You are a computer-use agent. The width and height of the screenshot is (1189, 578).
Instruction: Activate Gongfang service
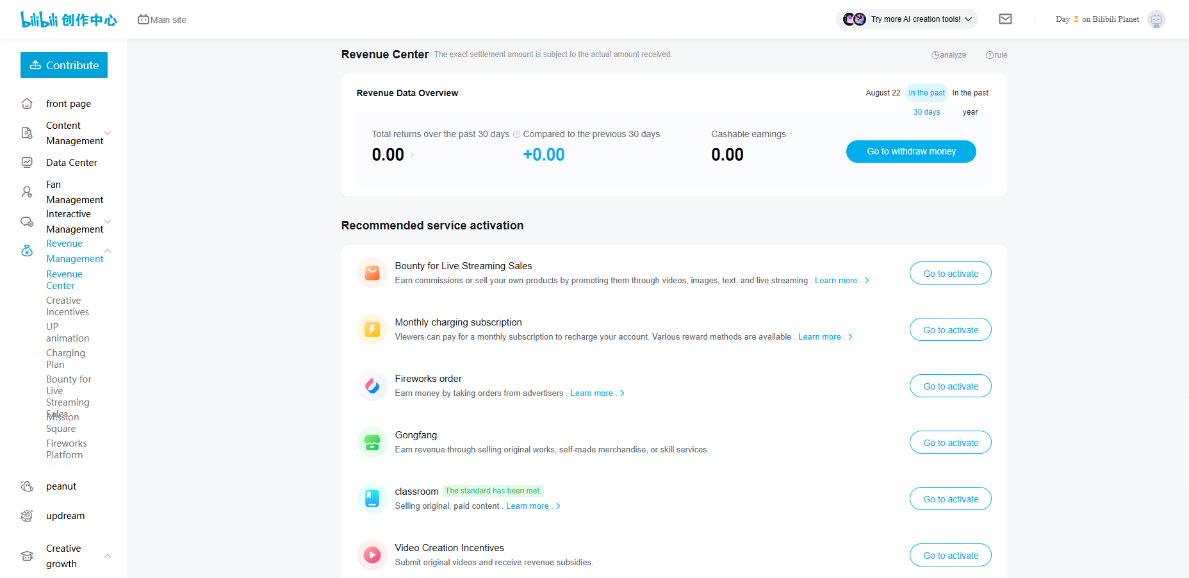click(x=951, y=443)
